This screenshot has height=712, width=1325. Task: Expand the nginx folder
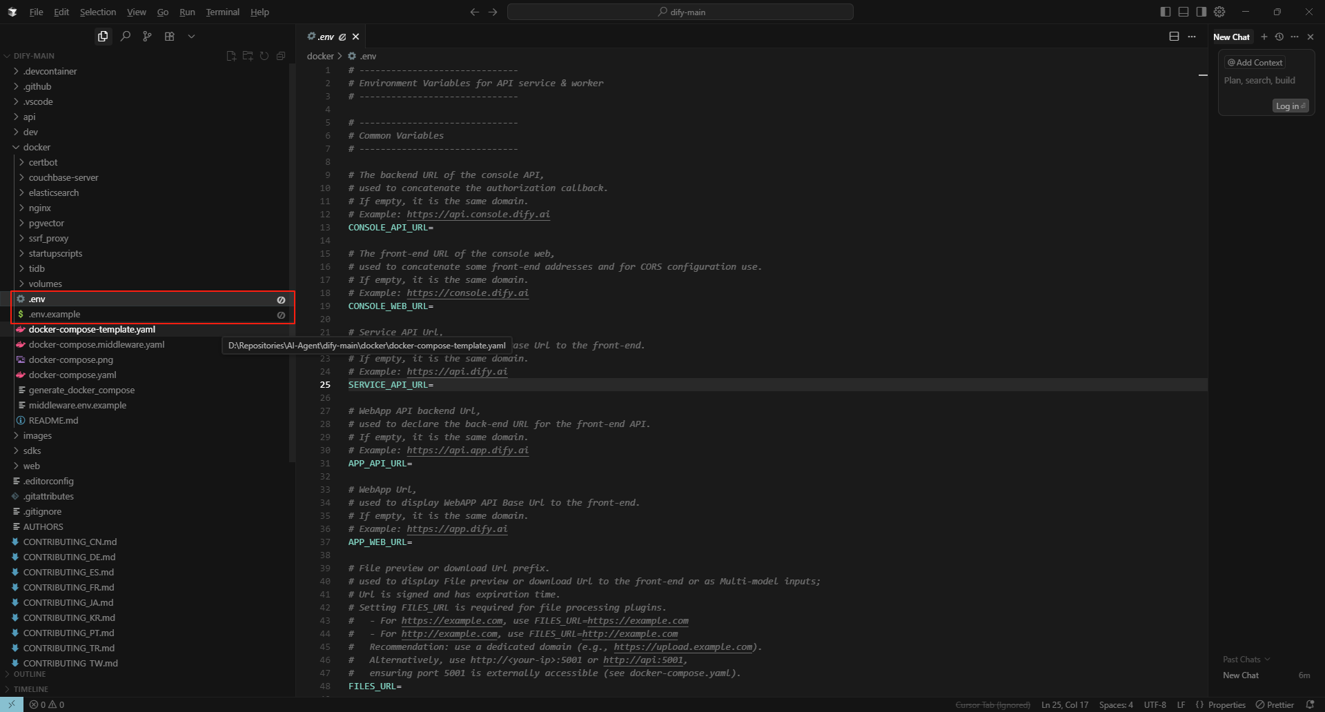[x=40, y=208]
